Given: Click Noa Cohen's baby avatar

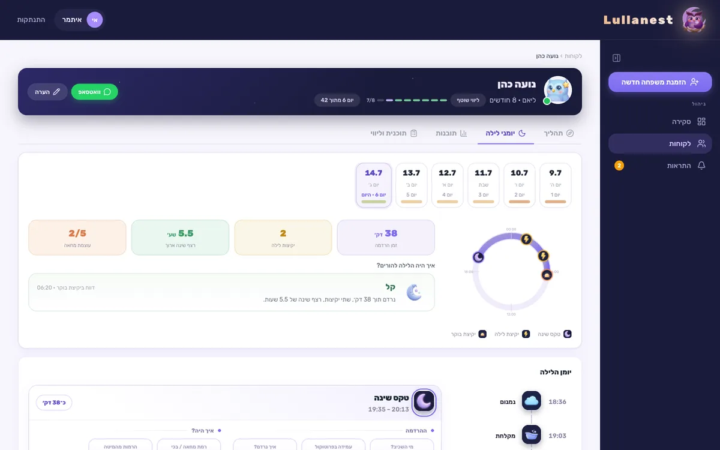Looking at the screenshot, I should 558,90.
